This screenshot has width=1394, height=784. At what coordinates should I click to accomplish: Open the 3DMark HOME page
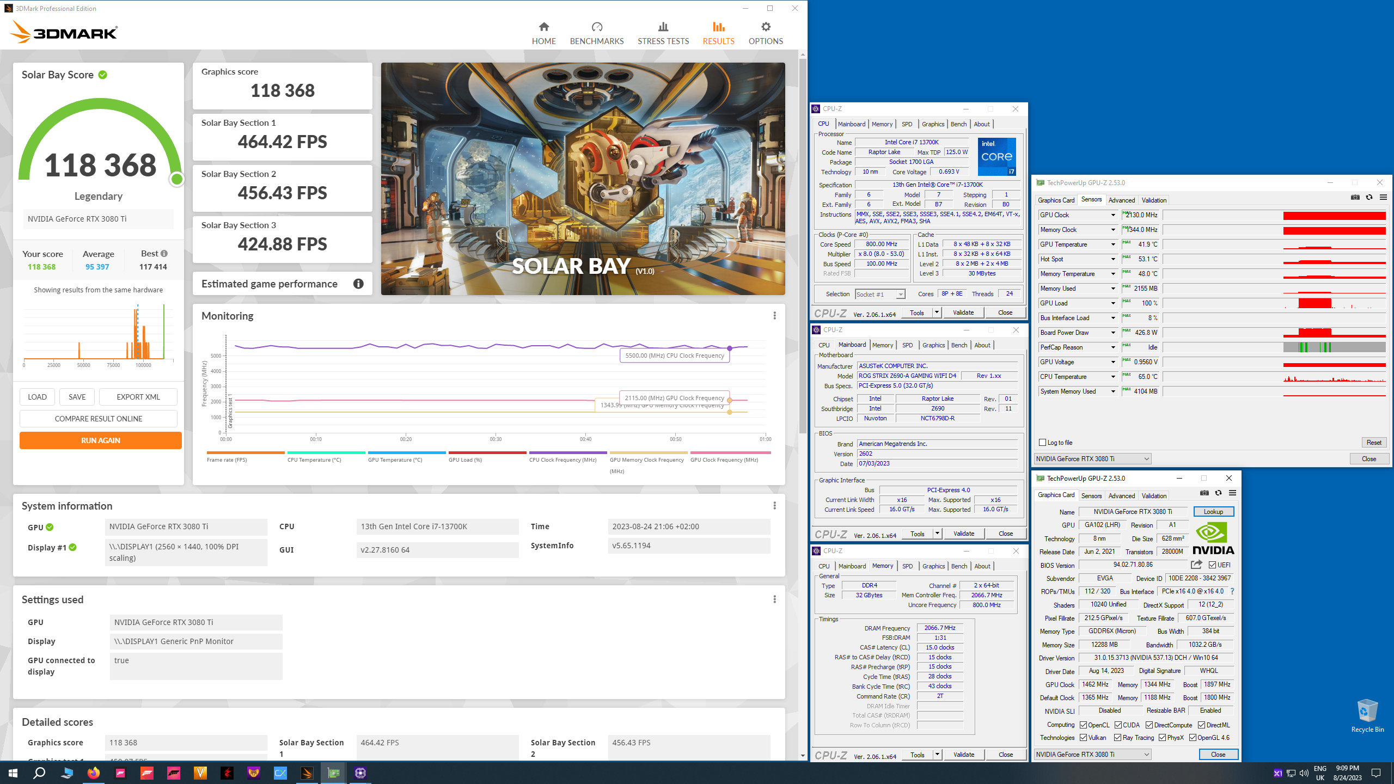[x=543, y=34]
